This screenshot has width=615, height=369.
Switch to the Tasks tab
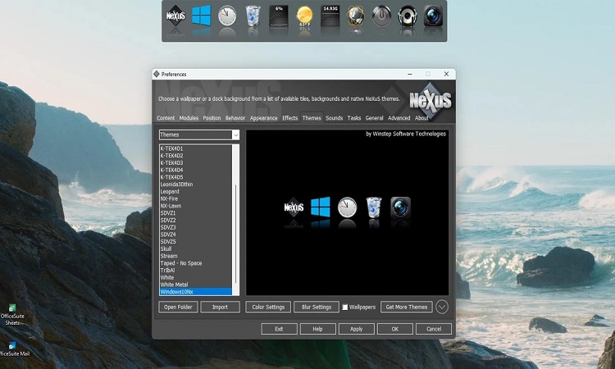tap(353, 118)
